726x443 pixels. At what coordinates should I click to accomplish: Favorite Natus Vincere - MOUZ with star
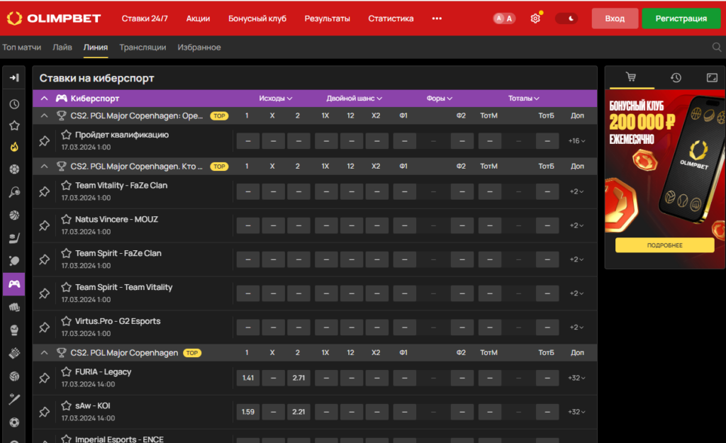point(66,219)
